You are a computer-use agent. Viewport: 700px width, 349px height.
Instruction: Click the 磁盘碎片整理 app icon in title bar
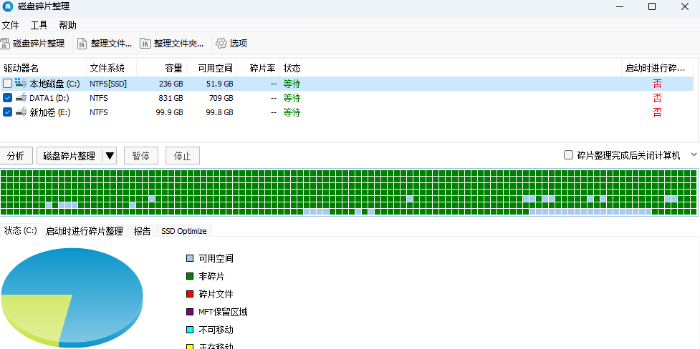point(8,6)
